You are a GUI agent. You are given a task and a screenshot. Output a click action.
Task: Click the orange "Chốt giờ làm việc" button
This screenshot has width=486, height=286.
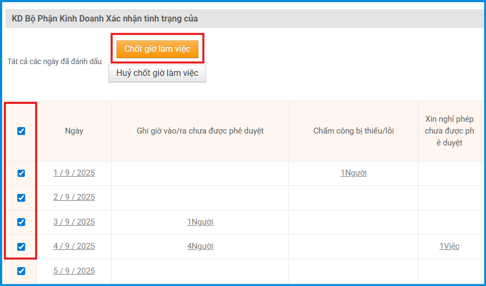pyautogui.click(x=157, y=49)
